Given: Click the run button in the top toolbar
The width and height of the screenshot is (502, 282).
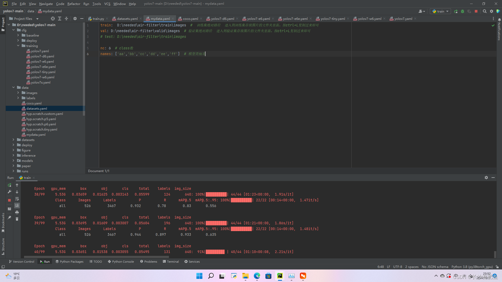Looking at the screenshot, I should (x=456, y=11).
